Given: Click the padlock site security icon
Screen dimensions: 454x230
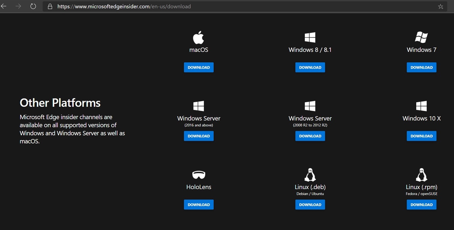Looking at the screenshot, I should (50, 6).
